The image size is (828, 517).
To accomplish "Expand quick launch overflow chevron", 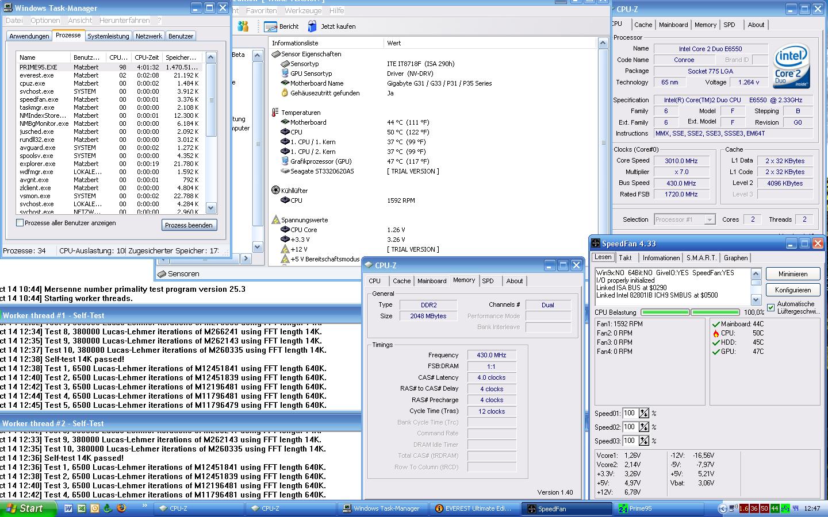I will coord(145,506).
